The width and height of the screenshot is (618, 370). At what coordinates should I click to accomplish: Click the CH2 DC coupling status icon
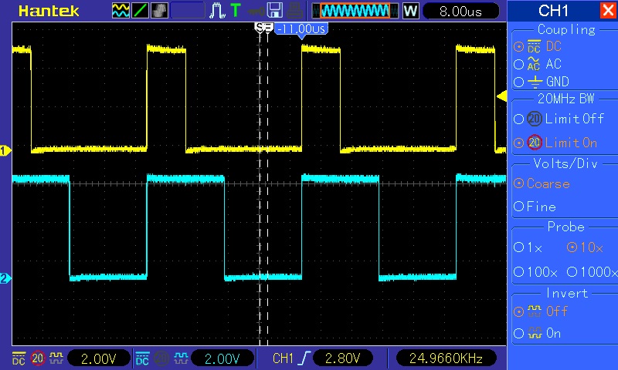tap(142, 358)
